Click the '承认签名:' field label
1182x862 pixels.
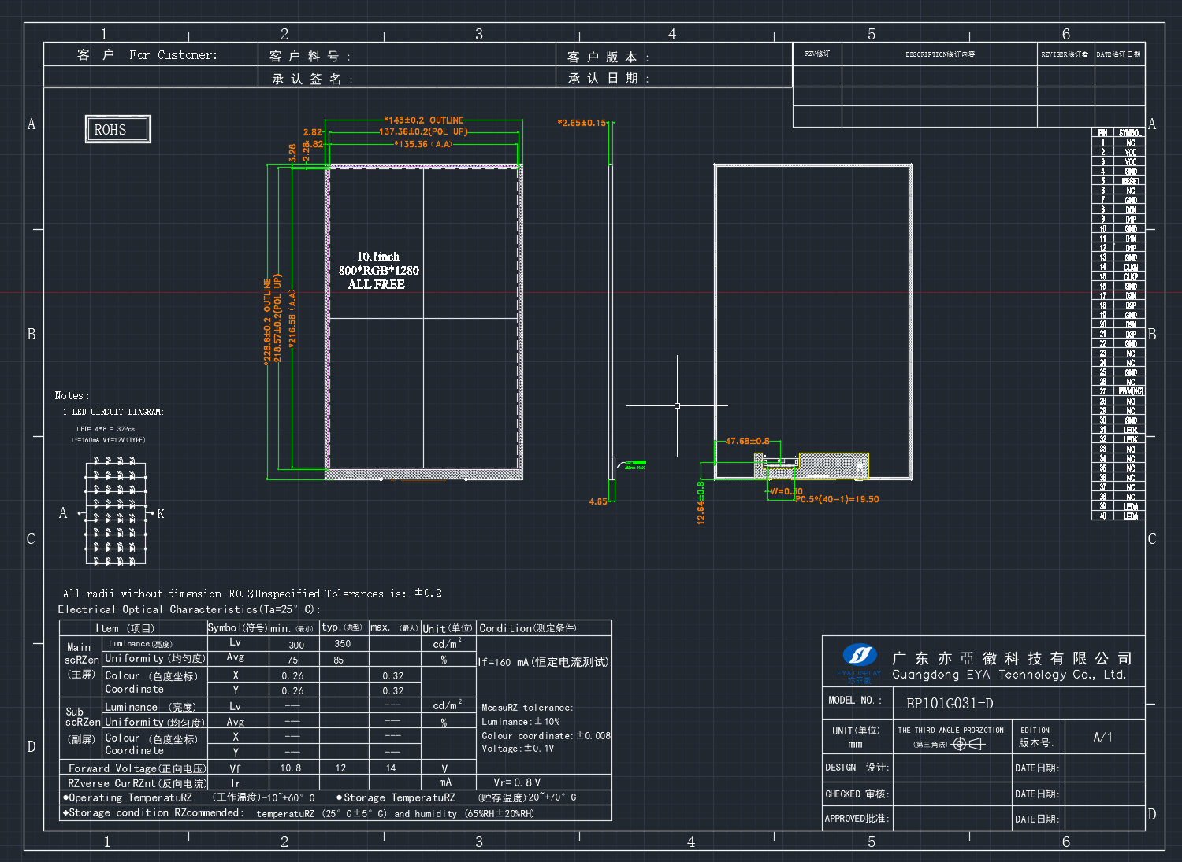312,79
